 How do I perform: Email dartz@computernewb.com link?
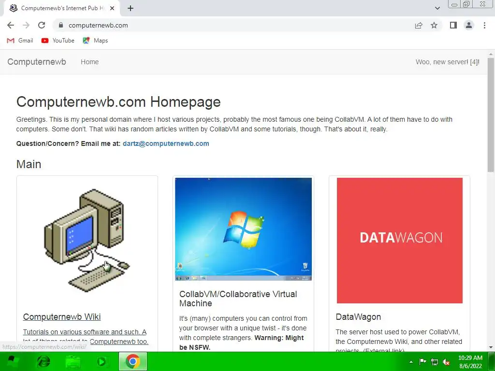166,143
